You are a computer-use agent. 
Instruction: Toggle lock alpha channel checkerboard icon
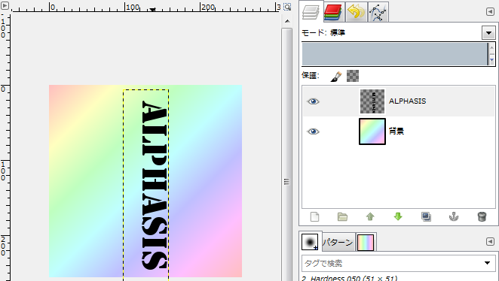pyautogui.click(x=353, y=76)
